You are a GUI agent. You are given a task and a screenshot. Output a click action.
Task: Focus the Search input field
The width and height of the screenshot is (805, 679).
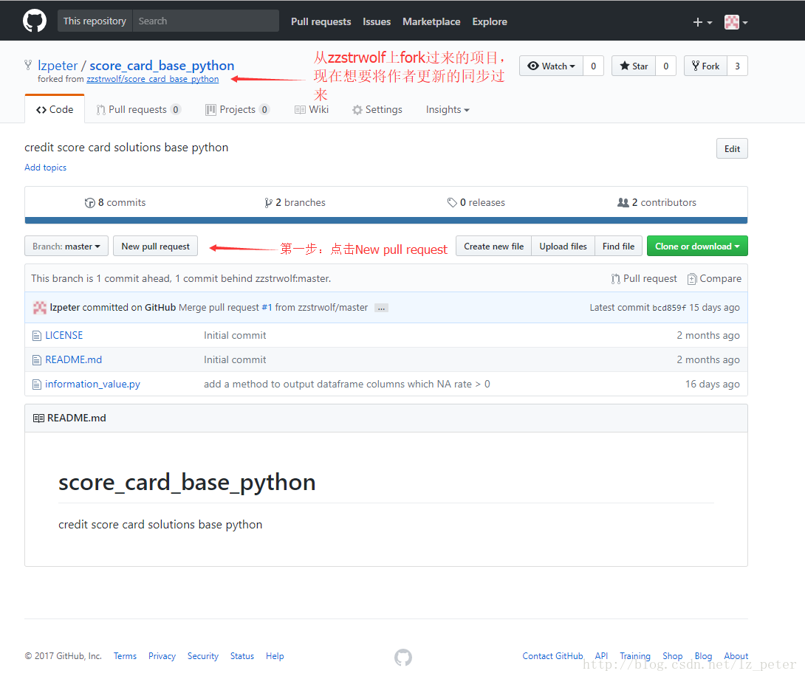point(206,21)
